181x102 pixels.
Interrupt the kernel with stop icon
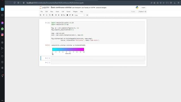[x=67, y=15]
